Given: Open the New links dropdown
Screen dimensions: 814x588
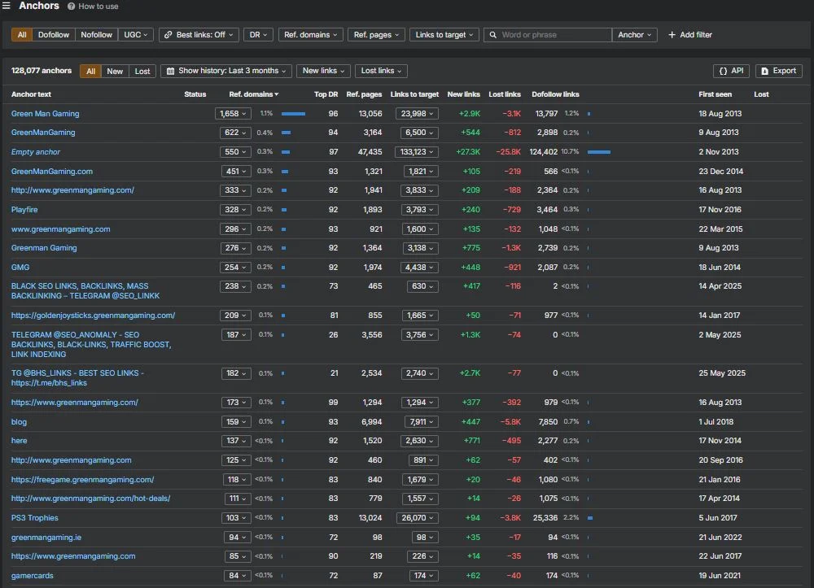Looking at the screenshot, I should [x=323, y=71].
